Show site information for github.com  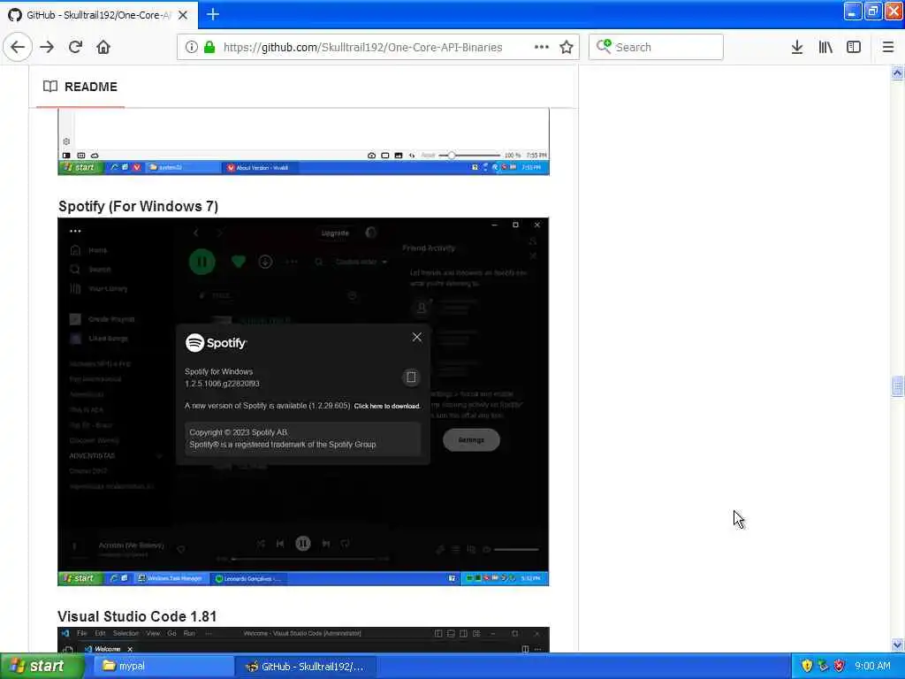point(191,47)
